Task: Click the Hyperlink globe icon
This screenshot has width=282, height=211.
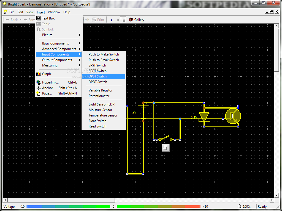Action: pyautogui.click(x=39, y=82)
